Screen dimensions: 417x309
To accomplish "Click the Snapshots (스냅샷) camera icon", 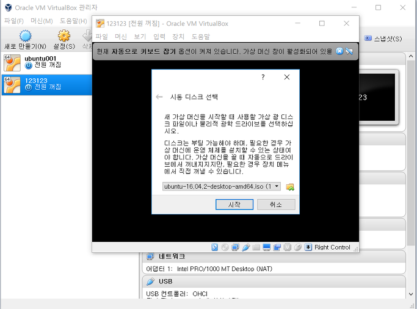I will [x=368, y=38].
